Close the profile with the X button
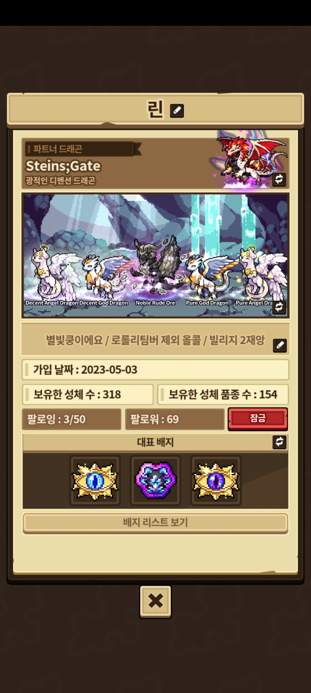This screenshot has width=311, height=693. click(155, 601)
